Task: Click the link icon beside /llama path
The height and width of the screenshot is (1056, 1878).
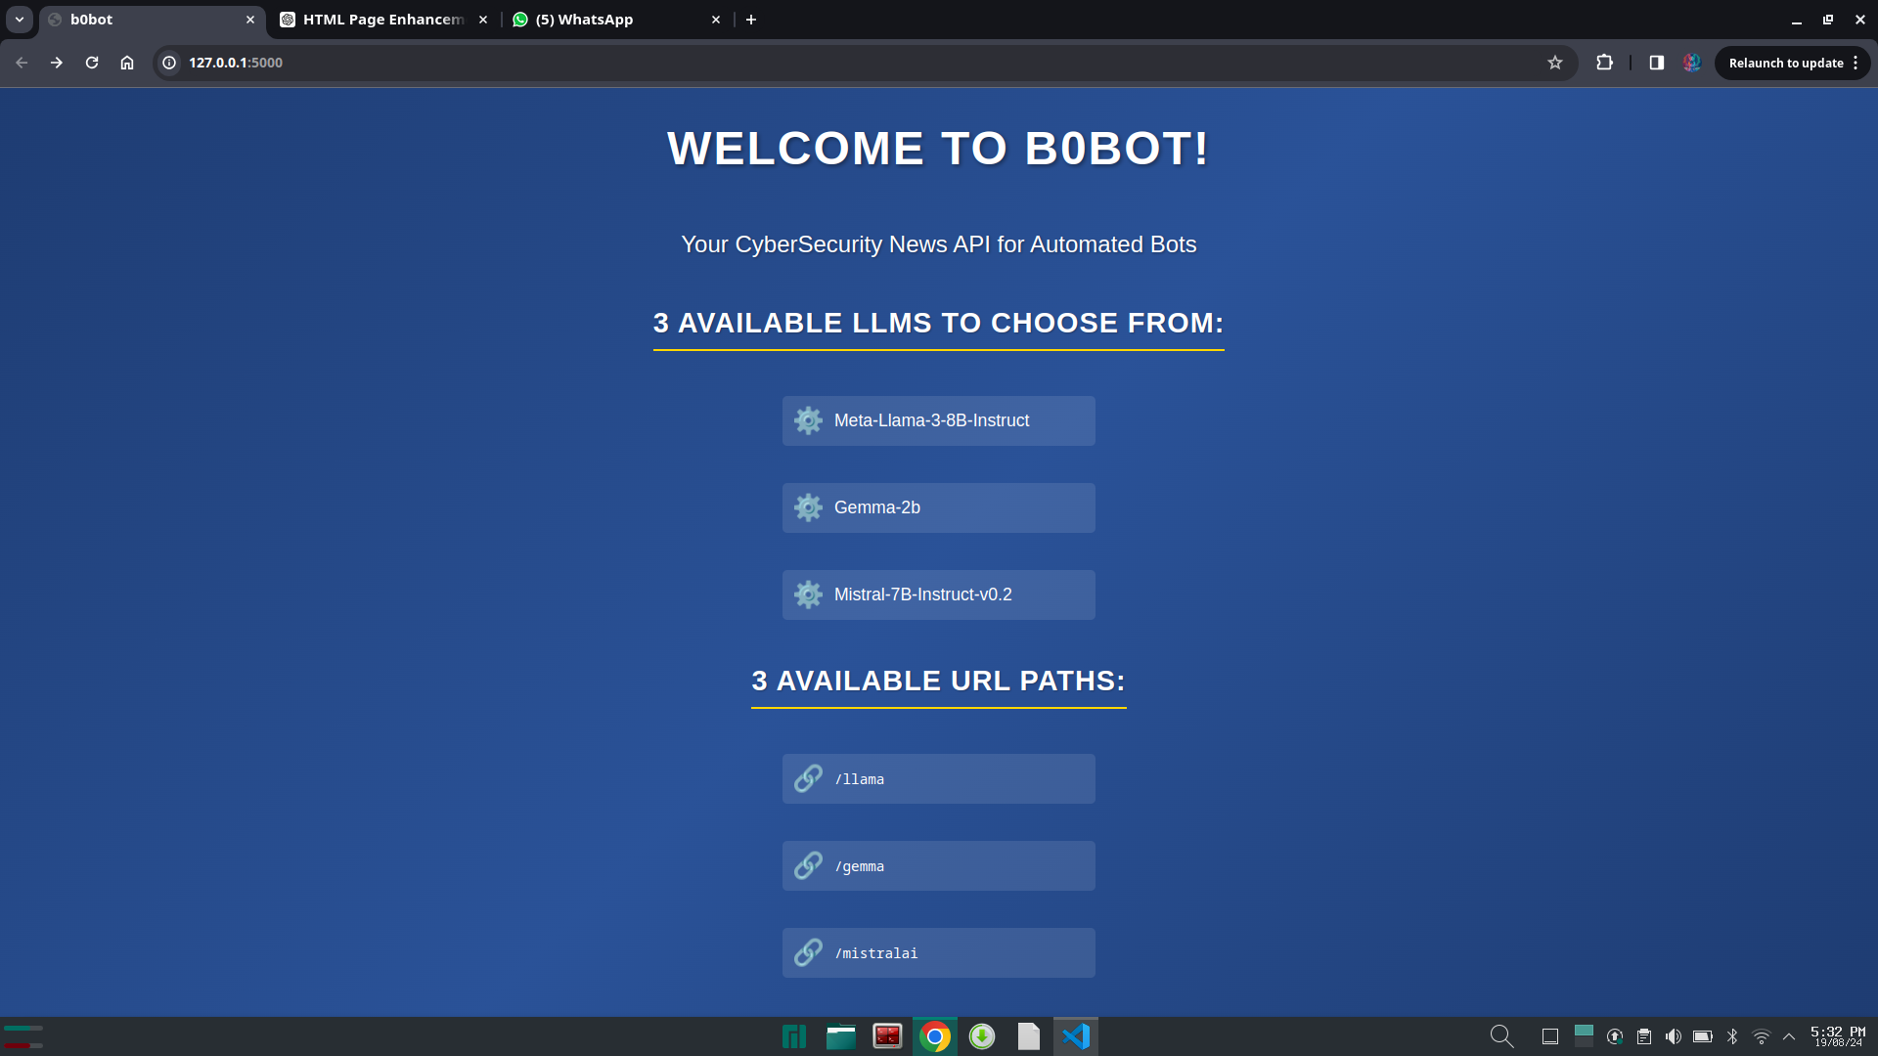Action: click(808, 778)
